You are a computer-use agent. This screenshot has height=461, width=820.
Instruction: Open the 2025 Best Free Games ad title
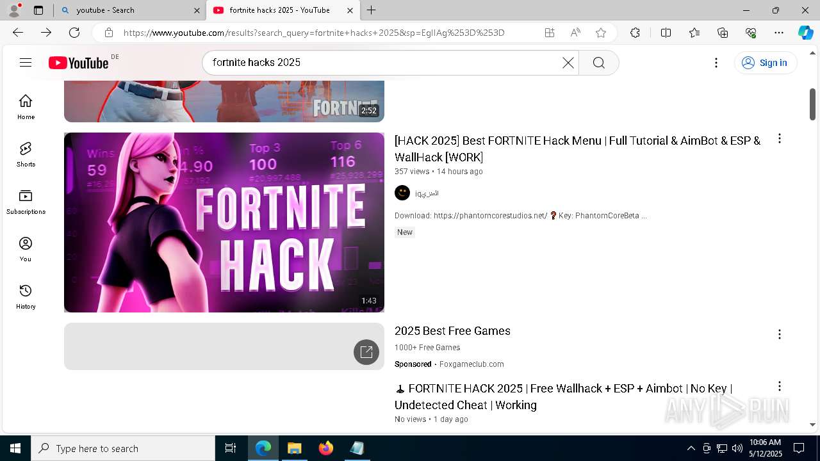pyautogui.click(x=452, y=331)
